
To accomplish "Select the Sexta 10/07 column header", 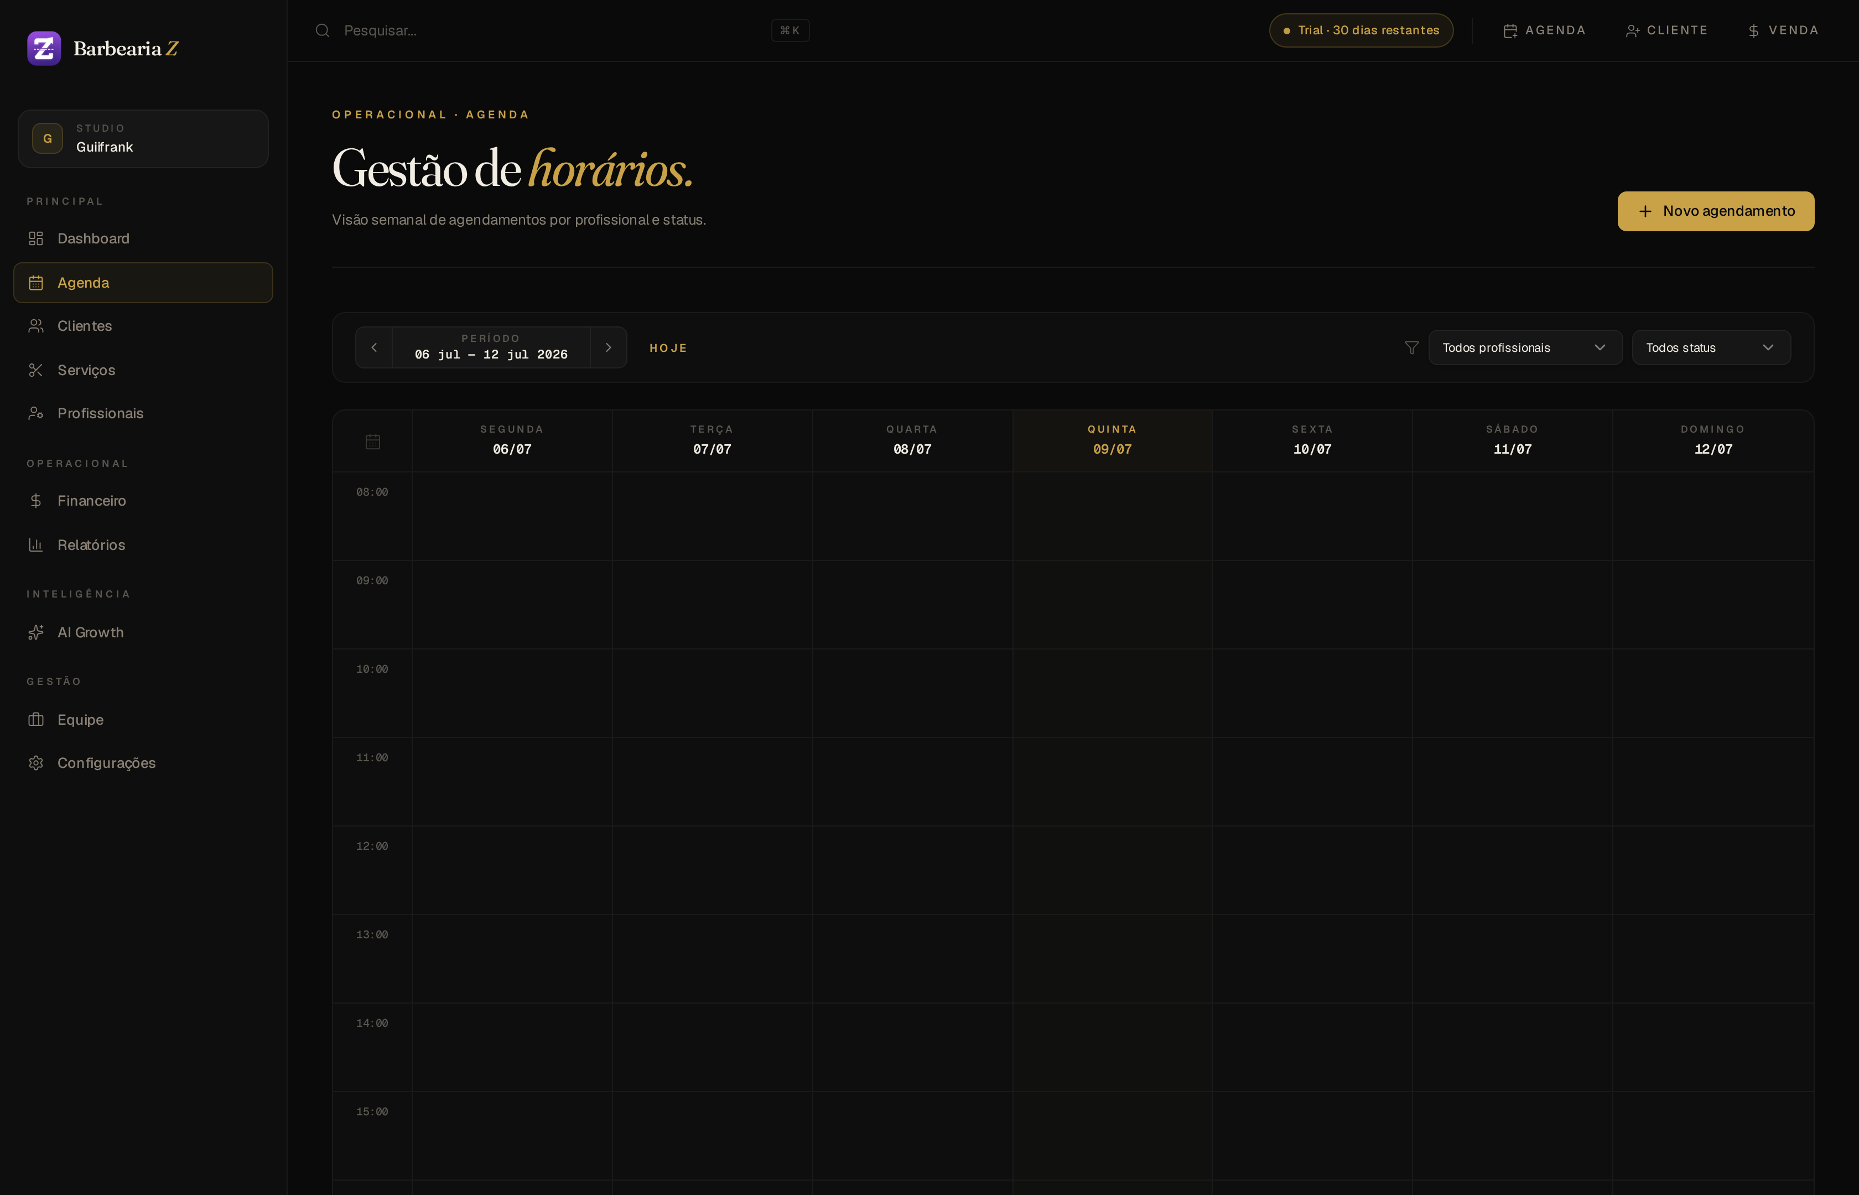I will tap(1313, 440).
